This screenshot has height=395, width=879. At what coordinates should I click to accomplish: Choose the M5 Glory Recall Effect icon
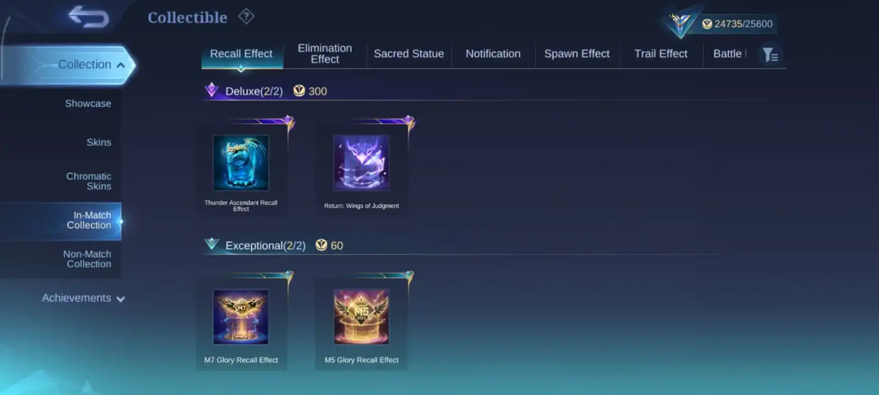click(361, 317)
